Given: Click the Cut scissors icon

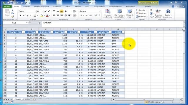Looking at the screenshot, I should pyautogui.click(x=12, y=10).
